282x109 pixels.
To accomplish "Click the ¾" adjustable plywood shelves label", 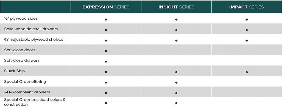I will [33, 39].
